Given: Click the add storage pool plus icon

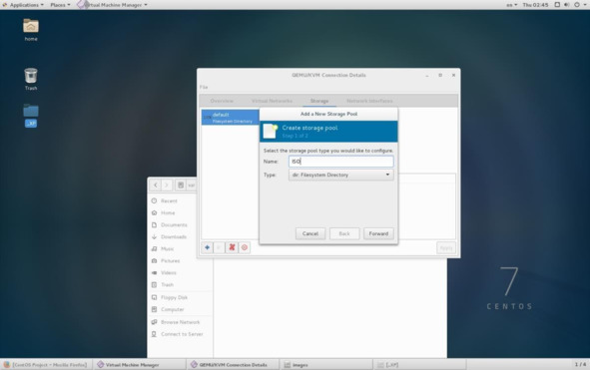Looking at the screenshot, I should (207, 247).
